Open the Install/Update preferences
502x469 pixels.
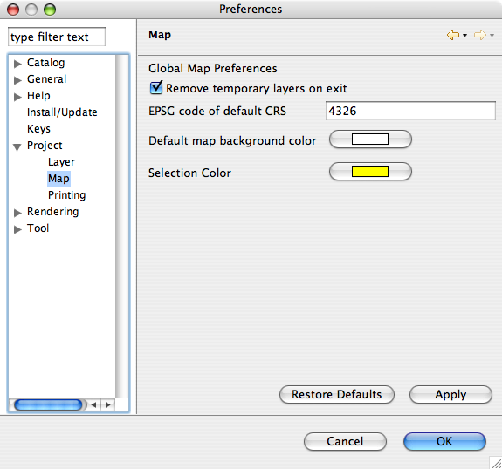point(62,112)
